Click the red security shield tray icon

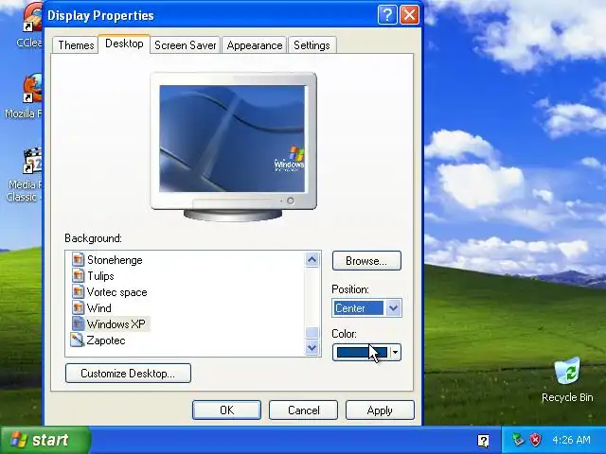pos(535,440)
